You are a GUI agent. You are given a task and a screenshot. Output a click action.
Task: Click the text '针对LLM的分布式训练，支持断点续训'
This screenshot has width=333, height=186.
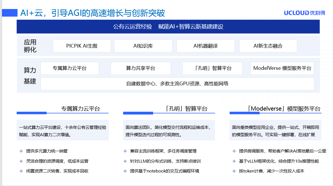(x=165, y=161)
